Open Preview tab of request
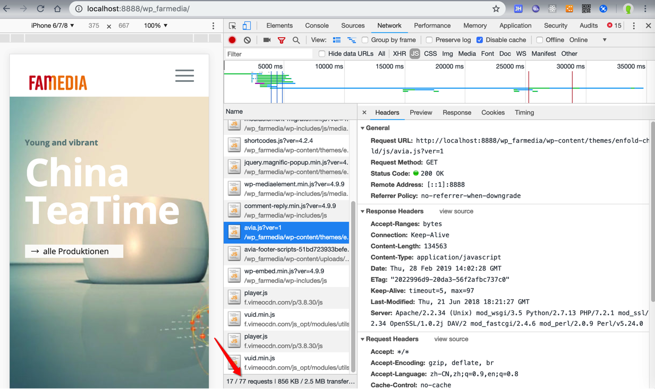Screen dimensions: 655x389 421,113
